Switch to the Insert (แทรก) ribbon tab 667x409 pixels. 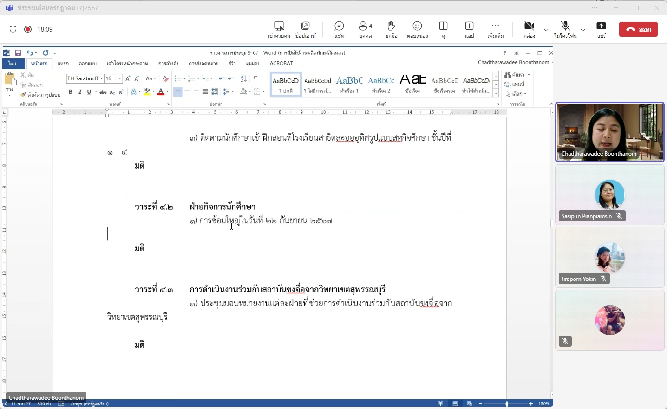[x=63, y=63]
